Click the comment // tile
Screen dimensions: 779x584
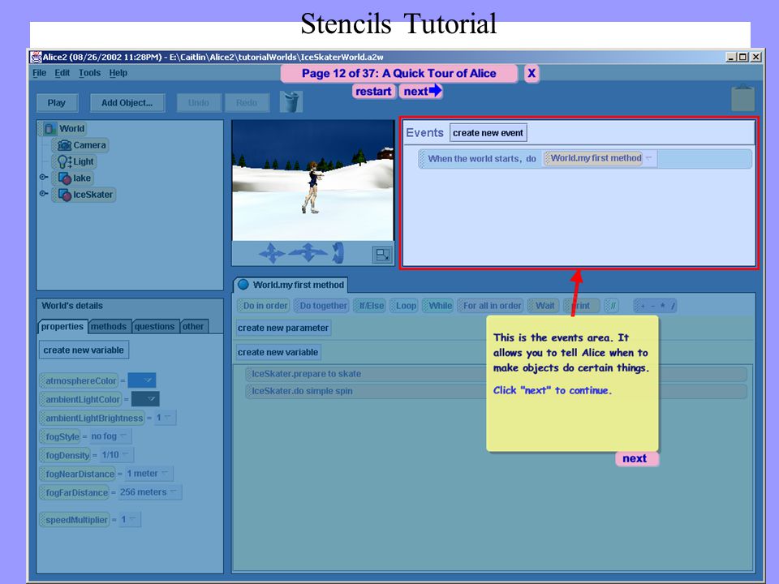(x=612, y=306)
